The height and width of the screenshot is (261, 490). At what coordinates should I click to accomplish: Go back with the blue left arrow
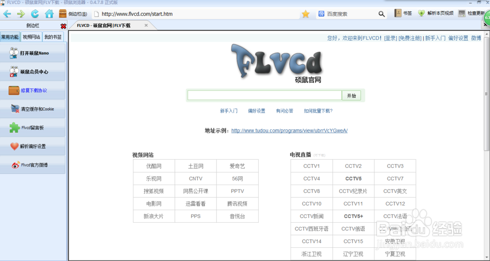7,14
